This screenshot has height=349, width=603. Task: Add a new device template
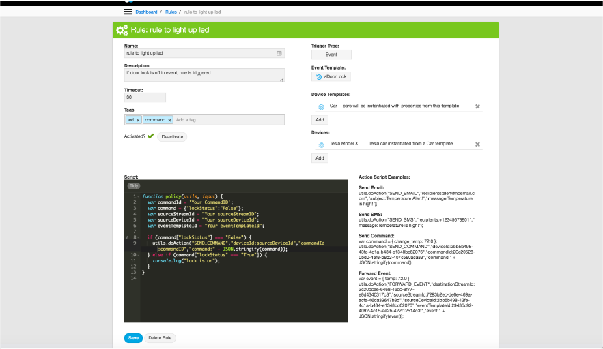coord(320,119)
